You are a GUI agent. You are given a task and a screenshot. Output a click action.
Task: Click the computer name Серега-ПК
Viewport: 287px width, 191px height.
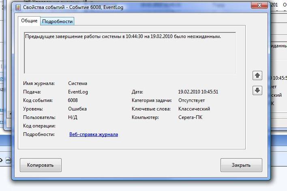point(191,117)
